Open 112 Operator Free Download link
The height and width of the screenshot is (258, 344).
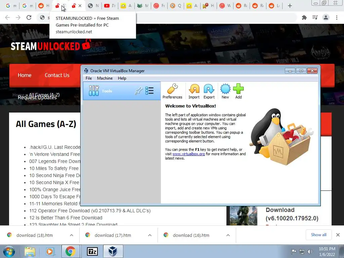[90, 211]
